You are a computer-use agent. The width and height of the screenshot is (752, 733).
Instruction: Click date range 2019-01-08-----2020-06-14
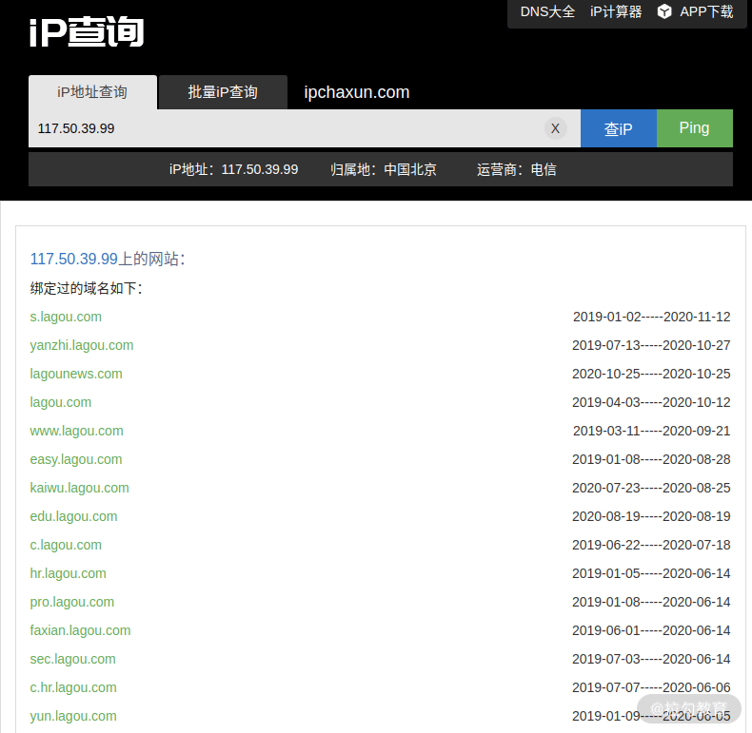(x=651, y=602)
